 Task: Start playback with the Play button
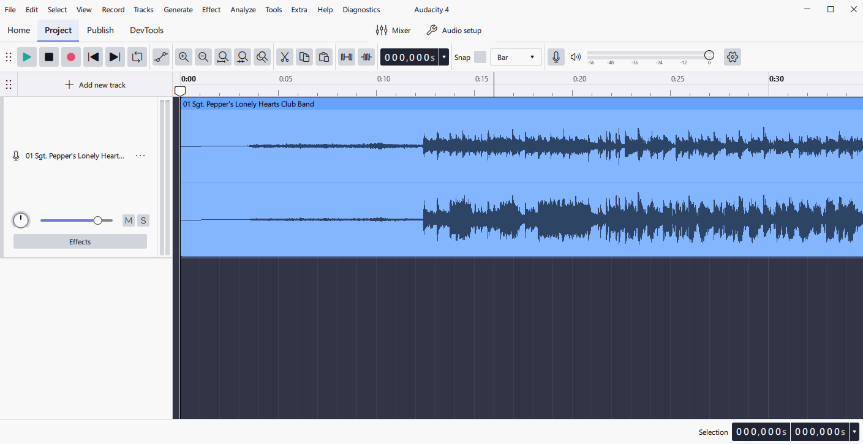(x=27, y=57)
